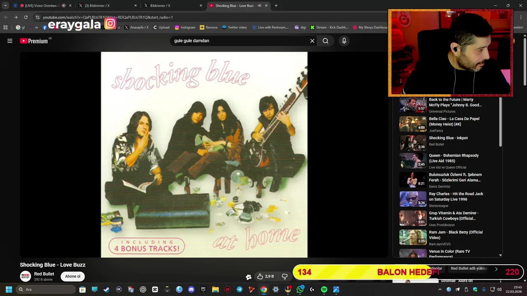Open the tab search dropdown arrow

[x=5, y=6]
